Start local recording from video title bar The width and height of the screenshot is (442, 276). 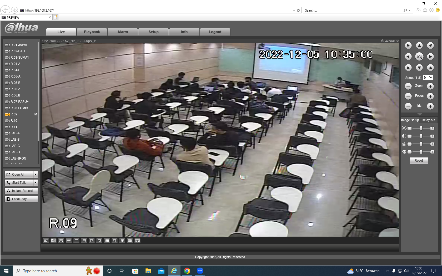(x=386, y=41)
